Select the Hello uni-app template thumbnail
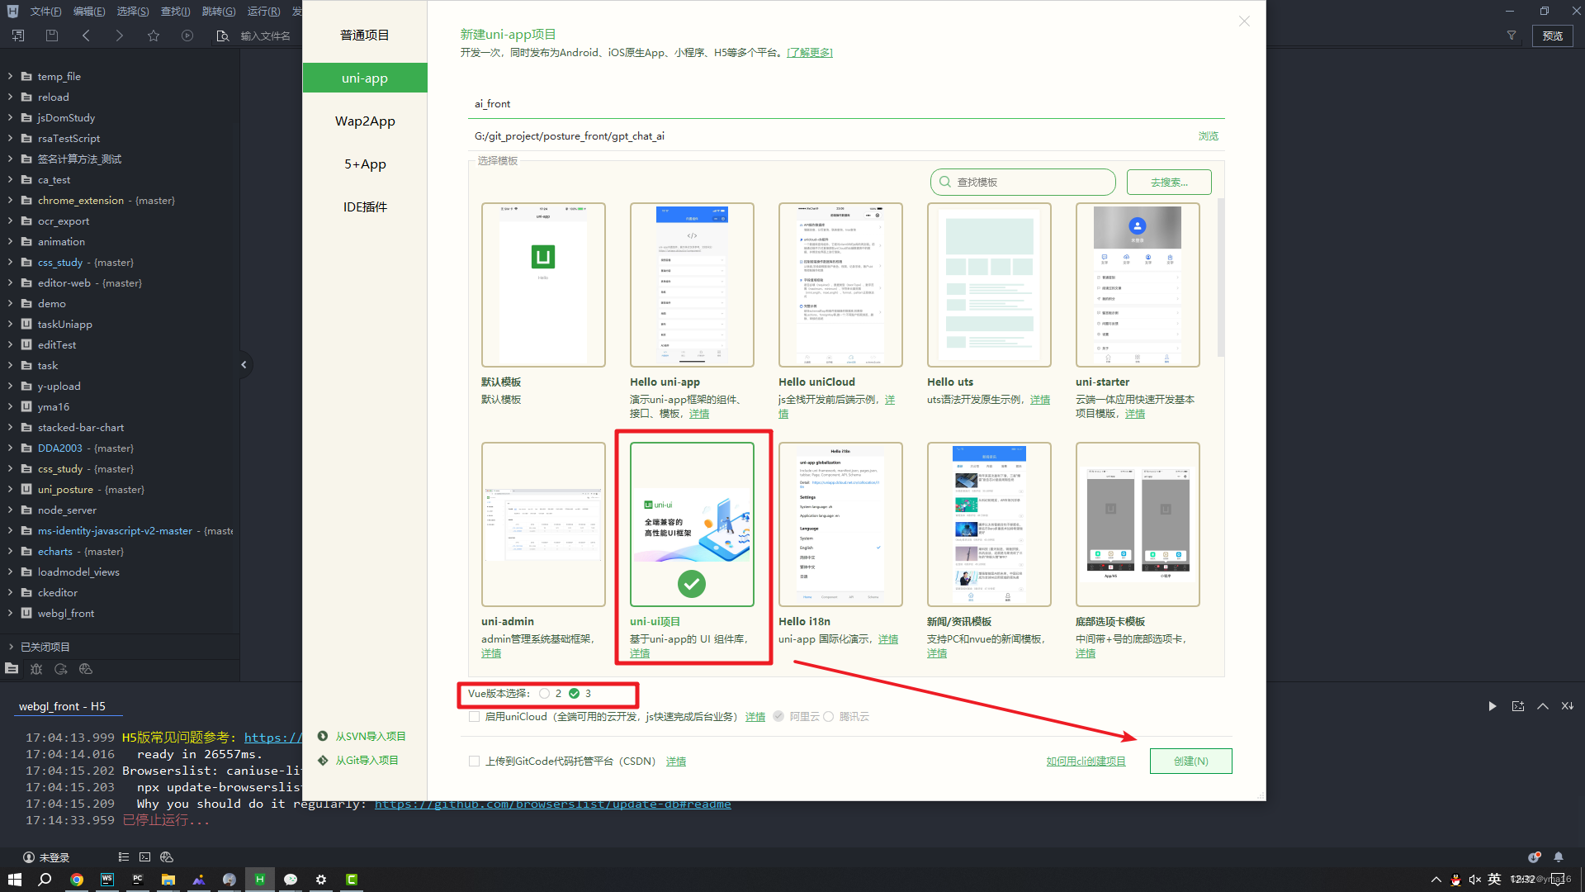Image resolution: width=1585 pixels, height=892 pixels. click(x=692, y=284)
